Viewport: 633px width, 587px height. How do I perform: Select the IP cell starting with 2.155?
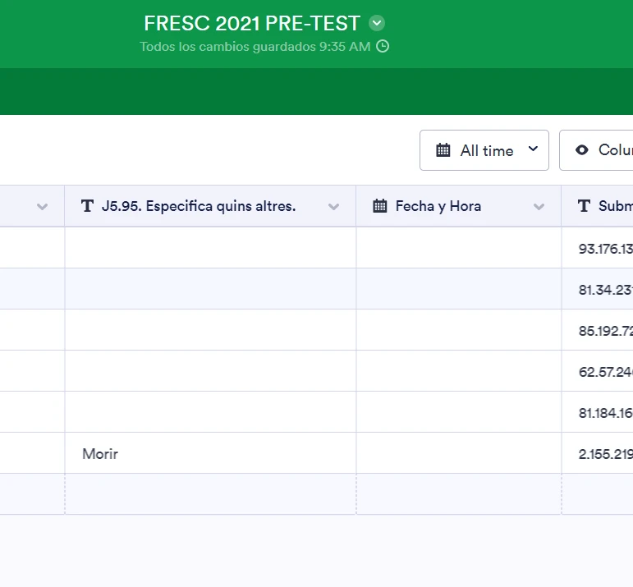coord(605,453)
